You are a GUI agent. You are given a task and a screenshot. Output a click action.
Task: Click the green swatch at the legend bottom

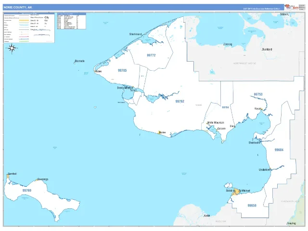pyautogui.click(x=24, y=41)
